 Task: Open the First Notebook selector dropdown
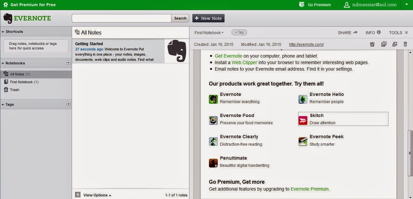pyautogui.click(x=209, y=33)
